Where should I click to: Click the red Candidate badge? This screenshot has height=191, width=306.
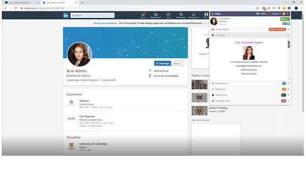(277, 30)
